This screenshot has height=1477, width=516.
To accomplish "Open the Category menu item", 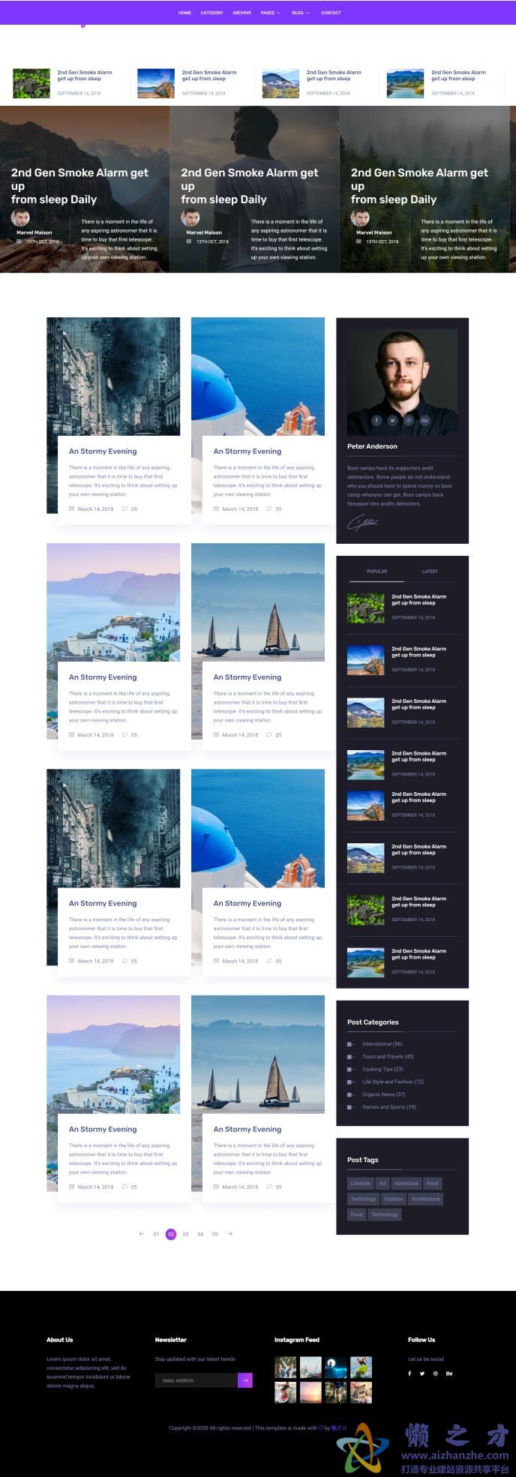I will click(211, 13).
